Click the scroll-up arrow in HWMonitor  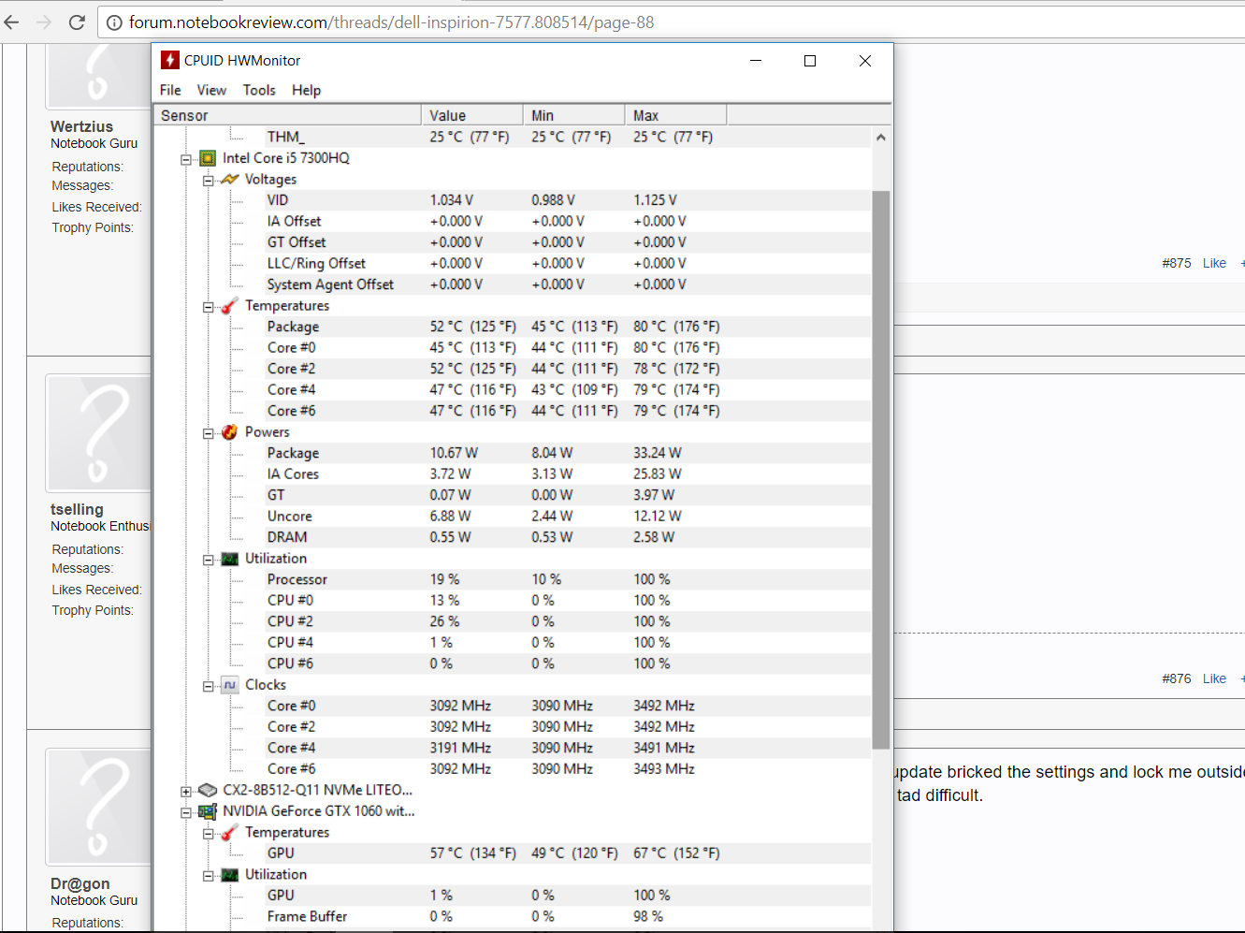[880, 137]
